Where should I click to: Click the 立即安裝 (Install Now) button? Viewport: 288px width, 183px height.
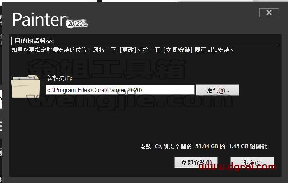196,162
